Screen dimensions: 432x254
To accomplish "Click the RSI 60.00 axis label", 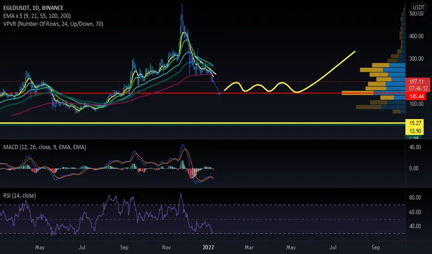I will pos(415,212).
